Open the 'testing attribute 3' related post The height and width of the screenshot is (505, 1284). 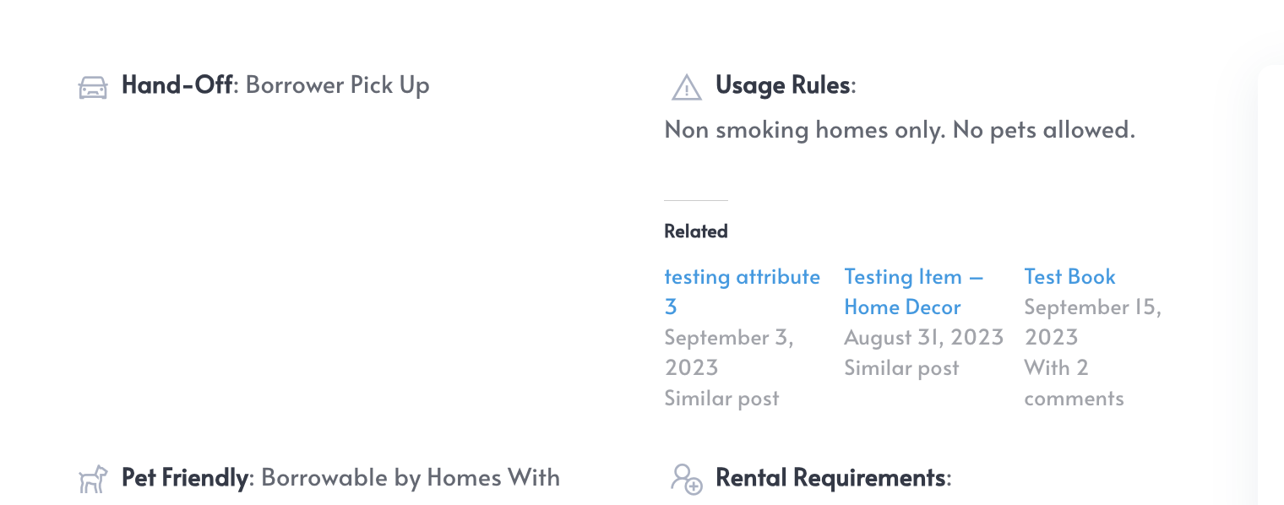(743, 291)
